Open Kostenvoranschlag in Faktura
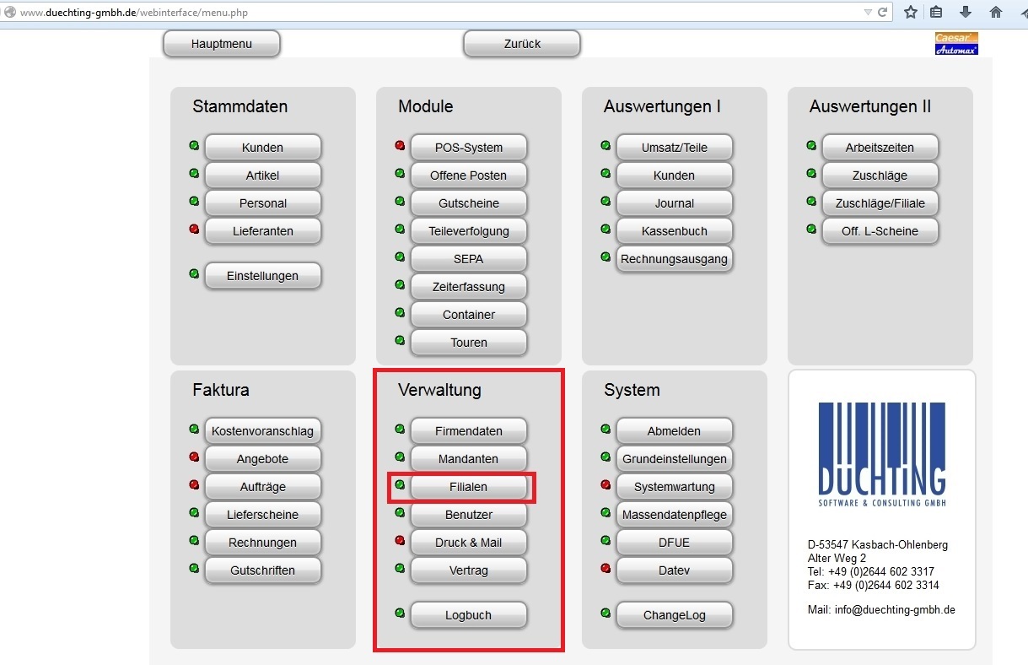Image resolution: width=1028 pixels, height=665 pixels. click(x=262, y=430)
